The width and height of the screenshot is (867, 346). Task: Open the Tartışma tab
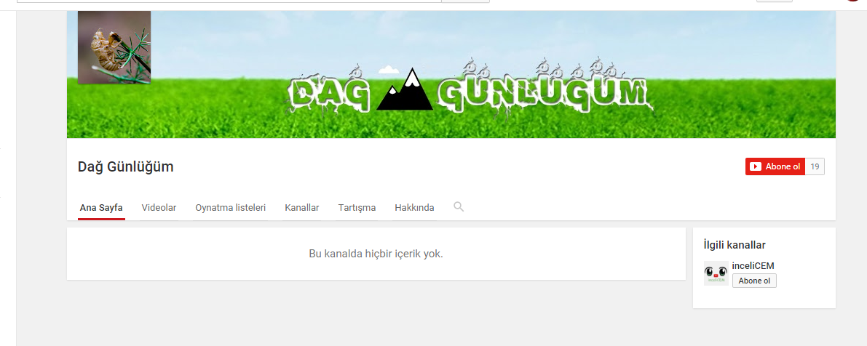(x=357, y=208)
